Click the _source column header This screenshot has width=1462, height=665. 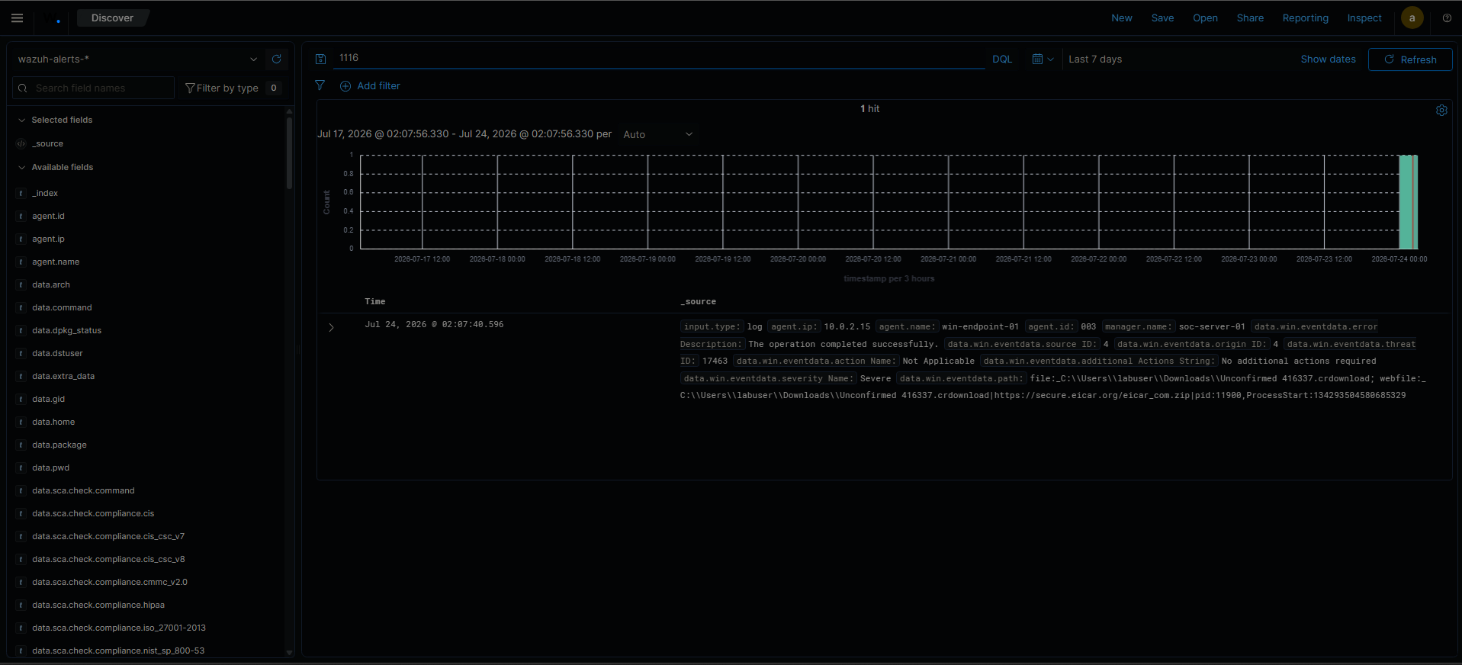coord(698,302)
